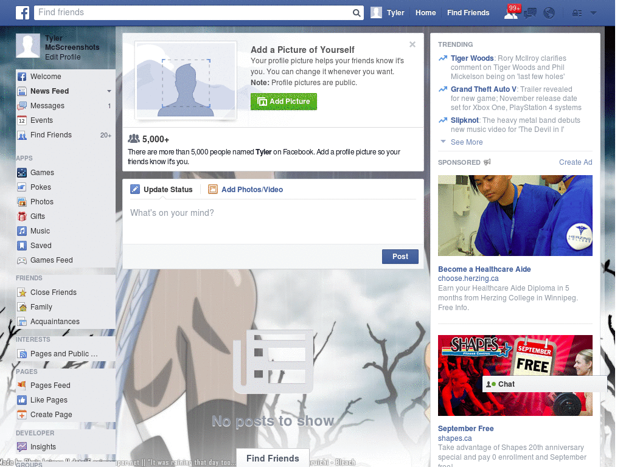Open the Tiger Woods trending topic
Screen dimensions: 623x467
tap(472, 58)
